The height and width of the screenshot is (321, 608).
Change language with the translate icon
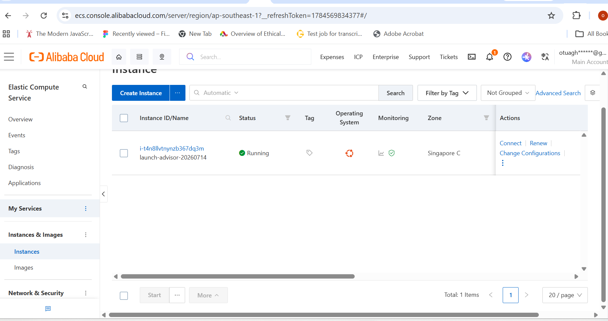click(545, 57)
